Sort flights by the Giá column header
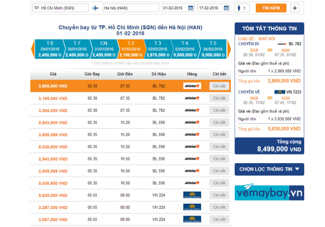Viewport: 325px width, 227px height. click(53, 74)
